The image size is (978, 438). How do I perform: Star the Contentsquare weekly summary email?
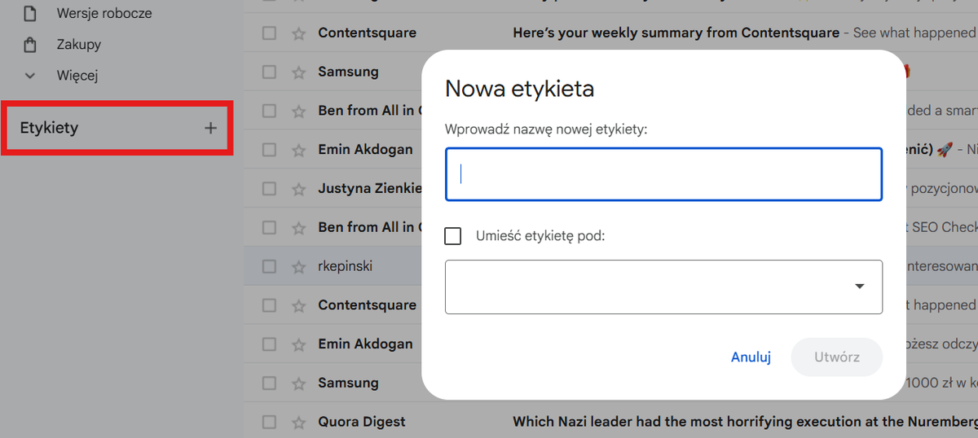coord(298,33)
